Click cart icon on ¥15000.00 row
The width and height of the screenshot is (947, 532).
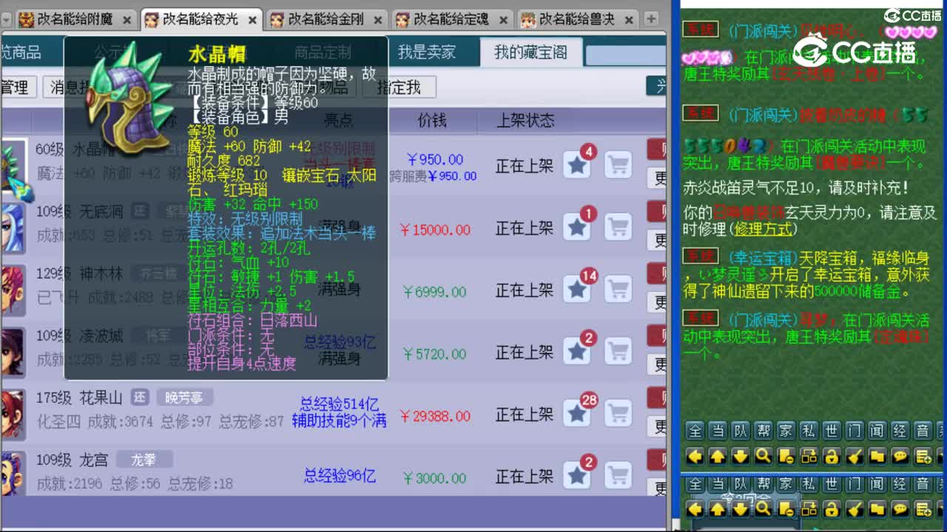click(x=618, y=228)
